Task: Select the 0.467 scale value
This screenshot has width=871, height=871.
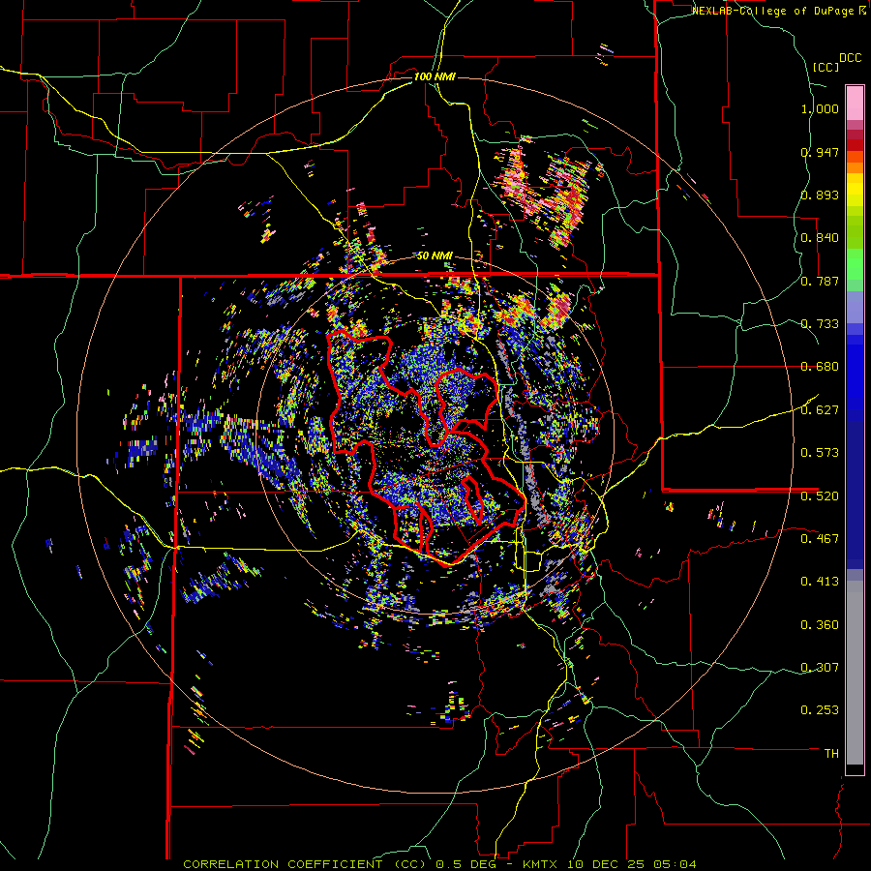Action: click(x=820, y=539)
